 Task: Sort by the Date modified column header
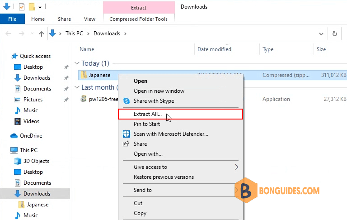pos(214,49)
